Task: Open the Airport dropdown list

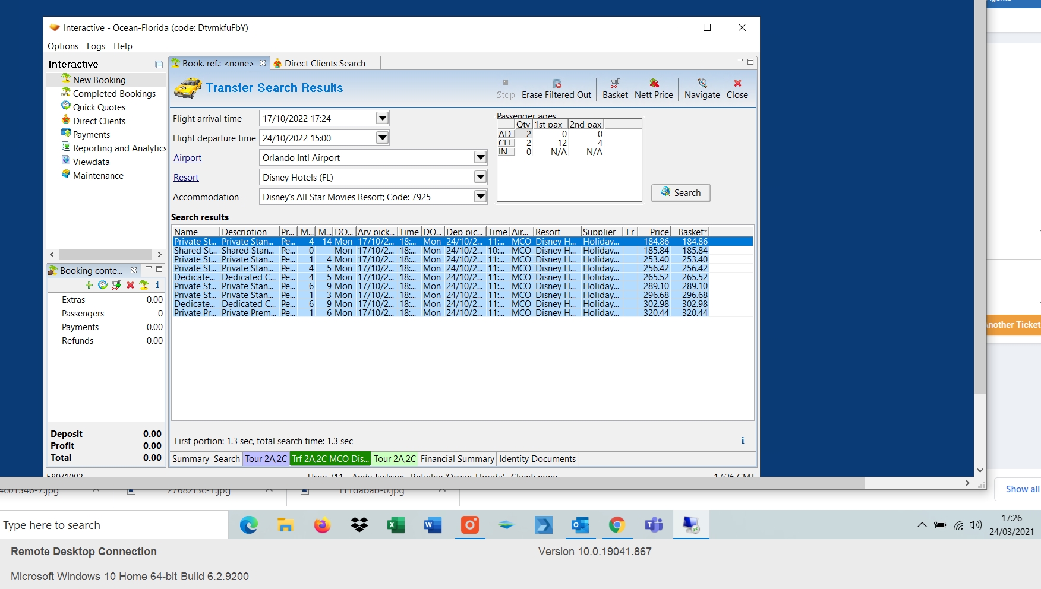Action: 480,158
